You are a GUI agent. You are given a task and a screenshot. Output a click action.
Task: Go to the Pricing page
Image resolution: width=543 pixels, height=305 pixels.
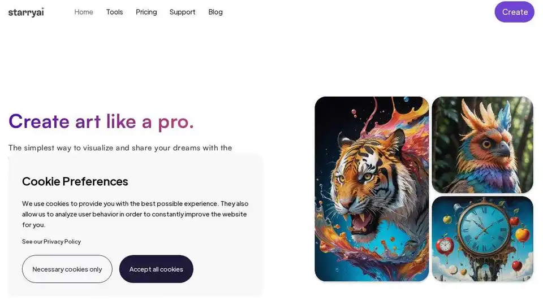[146, 12]
